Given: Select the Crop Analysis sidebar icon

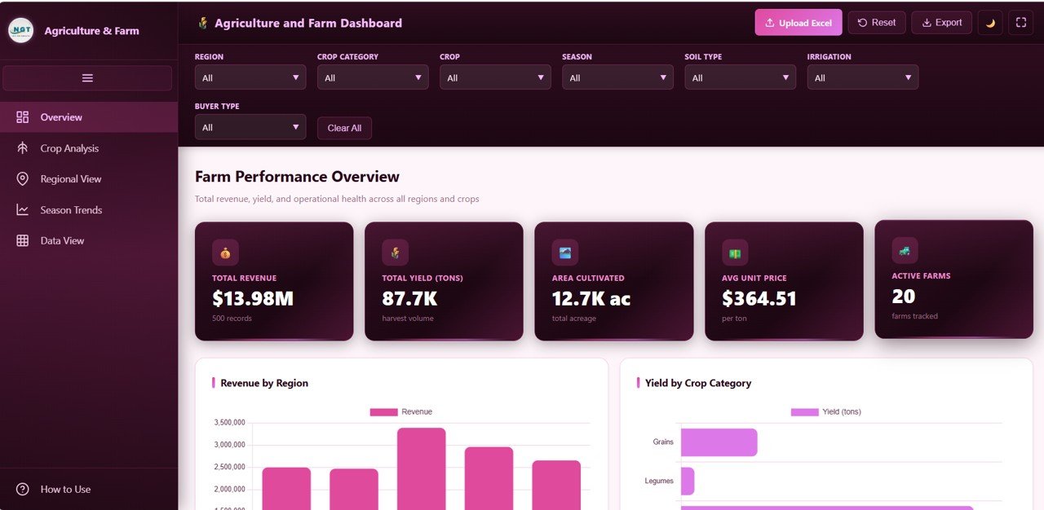Looking at the screenshot, I should pyautogui.click(x=22, y=147).
